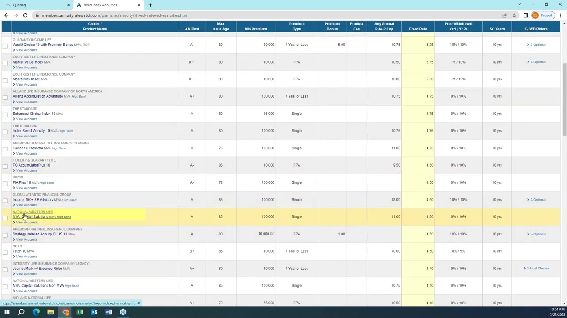The width and height of the screenshot is (567, 318).
Task: Open the Windows Start menu
Action: point(7,312)
